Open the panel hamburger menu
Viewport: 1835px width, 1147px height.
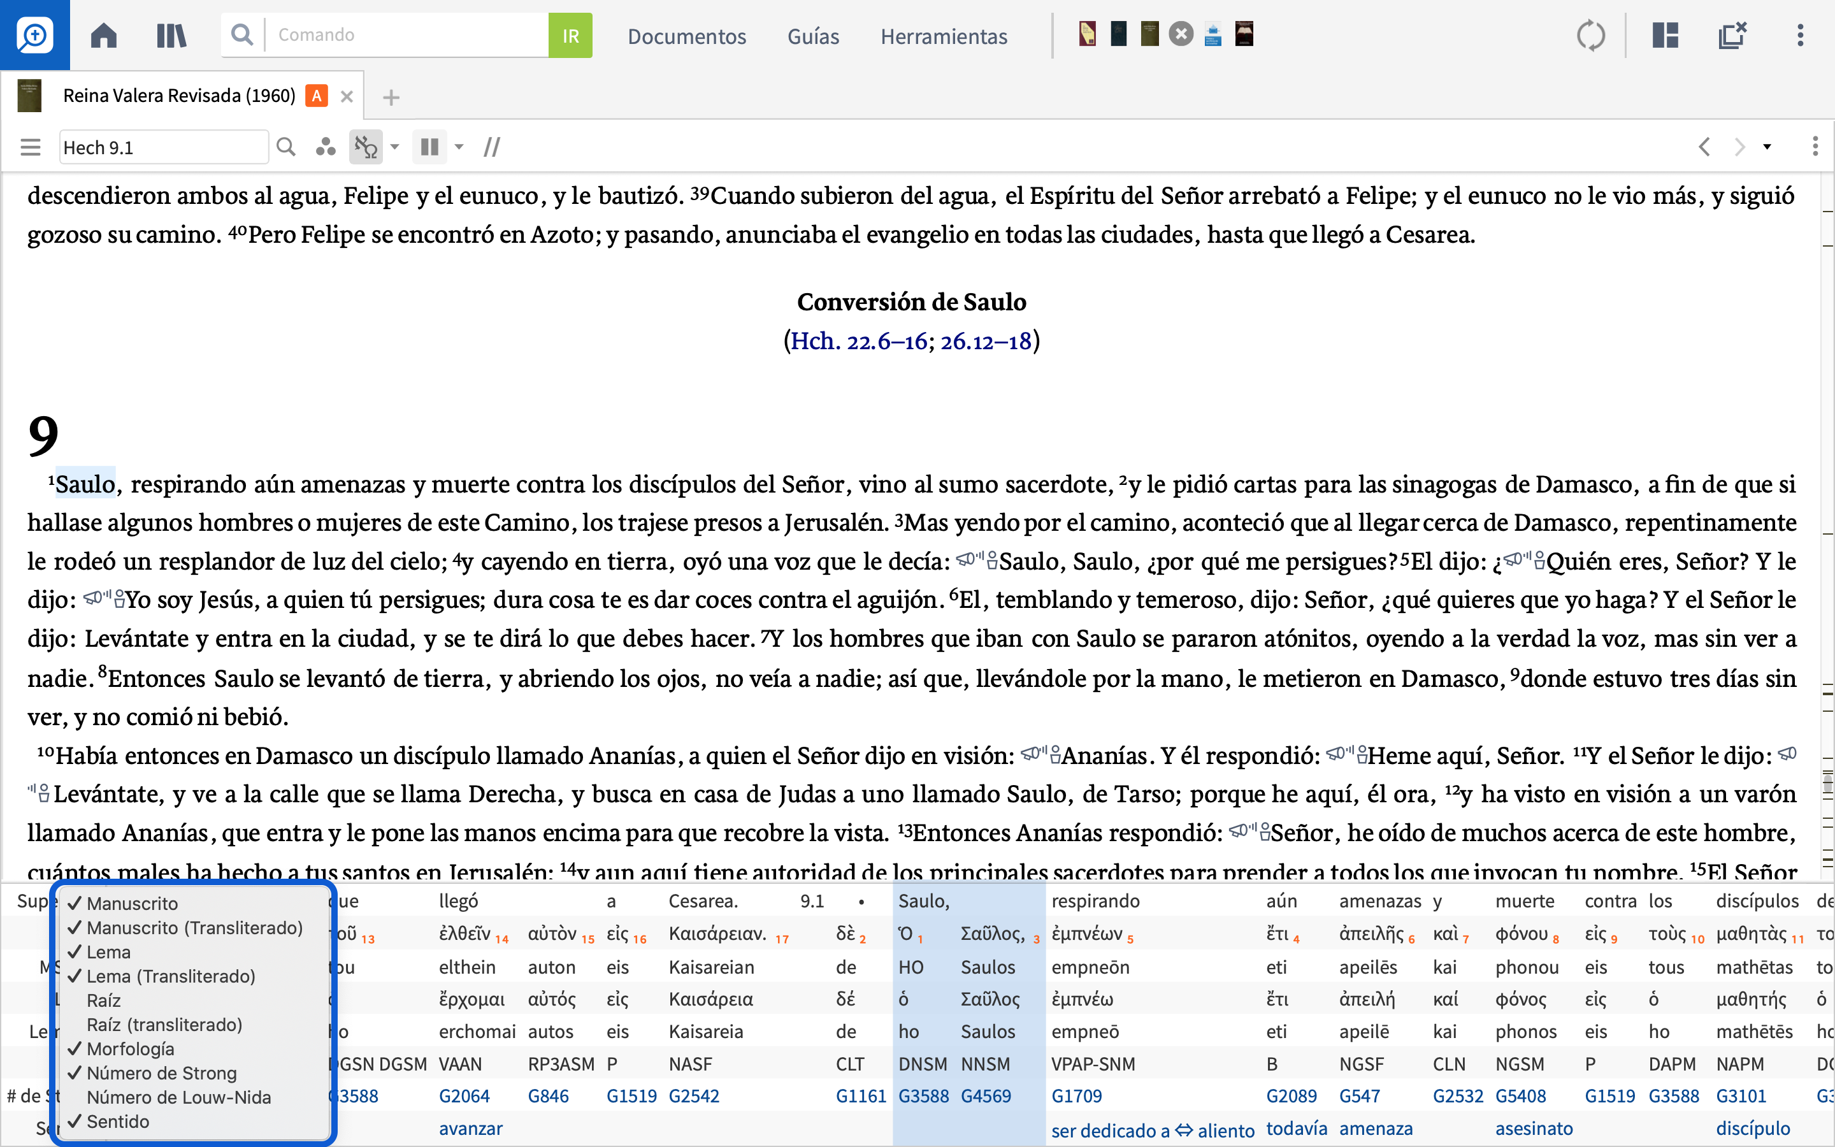pyautogui.click(x=31, y=147)
